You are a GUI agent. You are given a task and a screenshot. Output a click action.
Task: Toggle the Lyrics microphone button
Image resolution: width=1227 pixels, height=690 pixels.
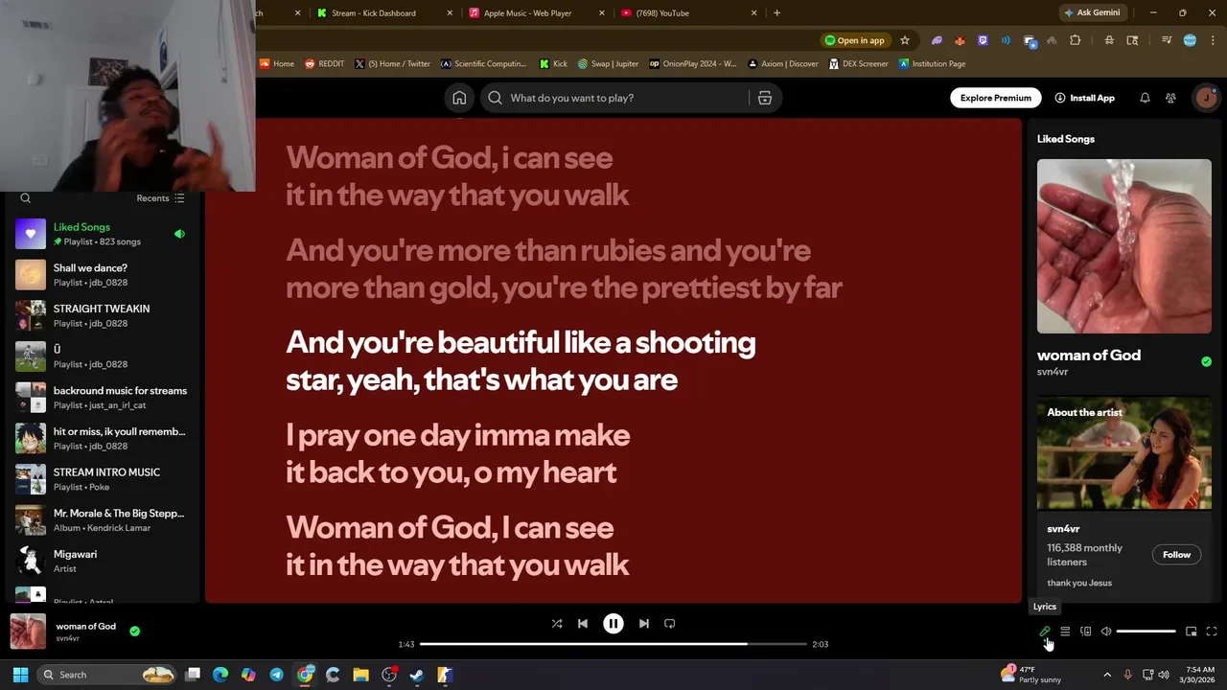(1045, 632)
